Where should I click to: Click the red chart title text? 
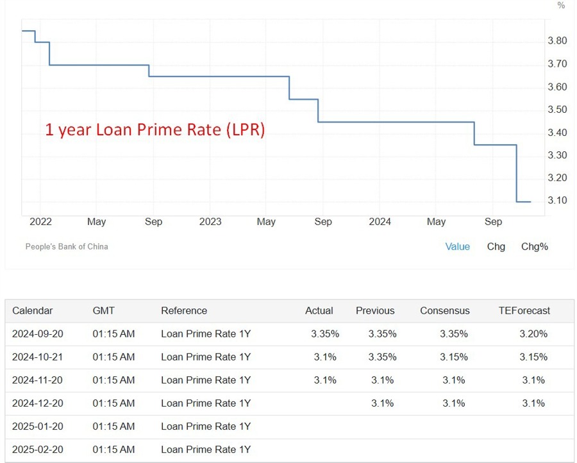[156, 130]
